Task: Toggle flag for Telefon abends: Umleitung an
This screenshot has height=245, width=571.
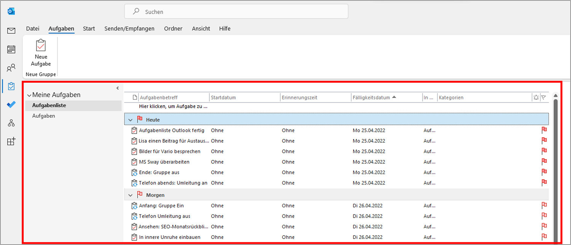Action: click(x=544, y=183)
